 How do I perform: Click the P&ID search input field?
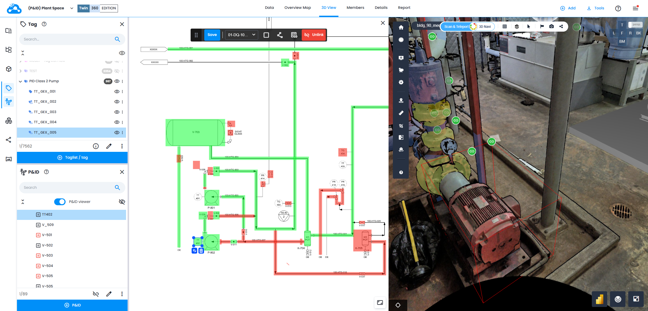(x=67, y=188)
